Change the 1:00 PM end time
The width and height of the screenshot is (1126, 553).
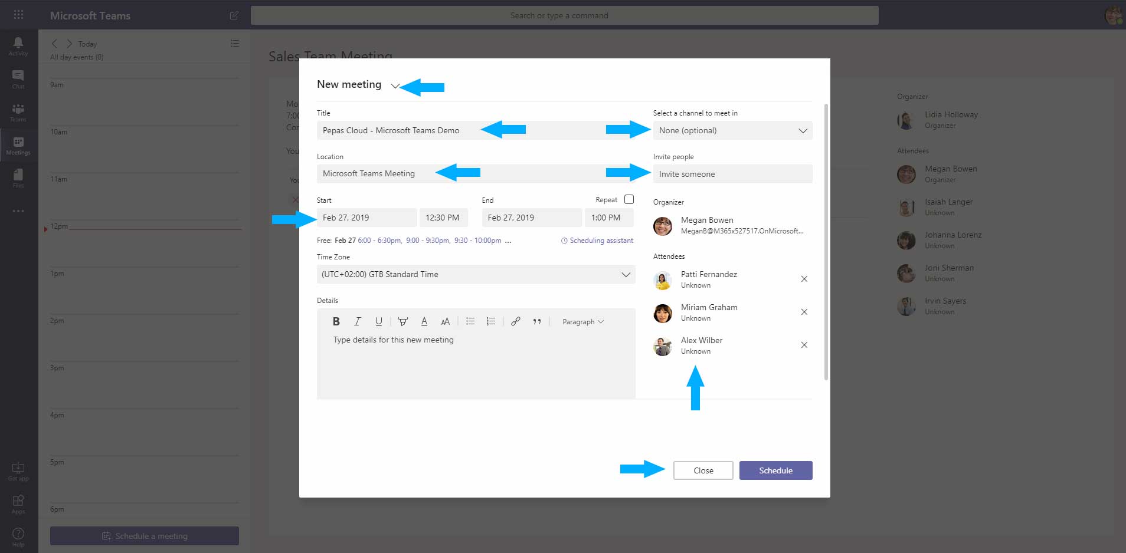coord(609,218)
